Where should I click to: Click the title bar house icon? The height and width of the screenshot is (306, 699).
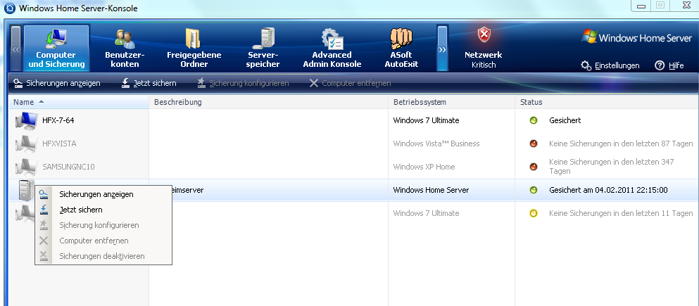point(8,8)
